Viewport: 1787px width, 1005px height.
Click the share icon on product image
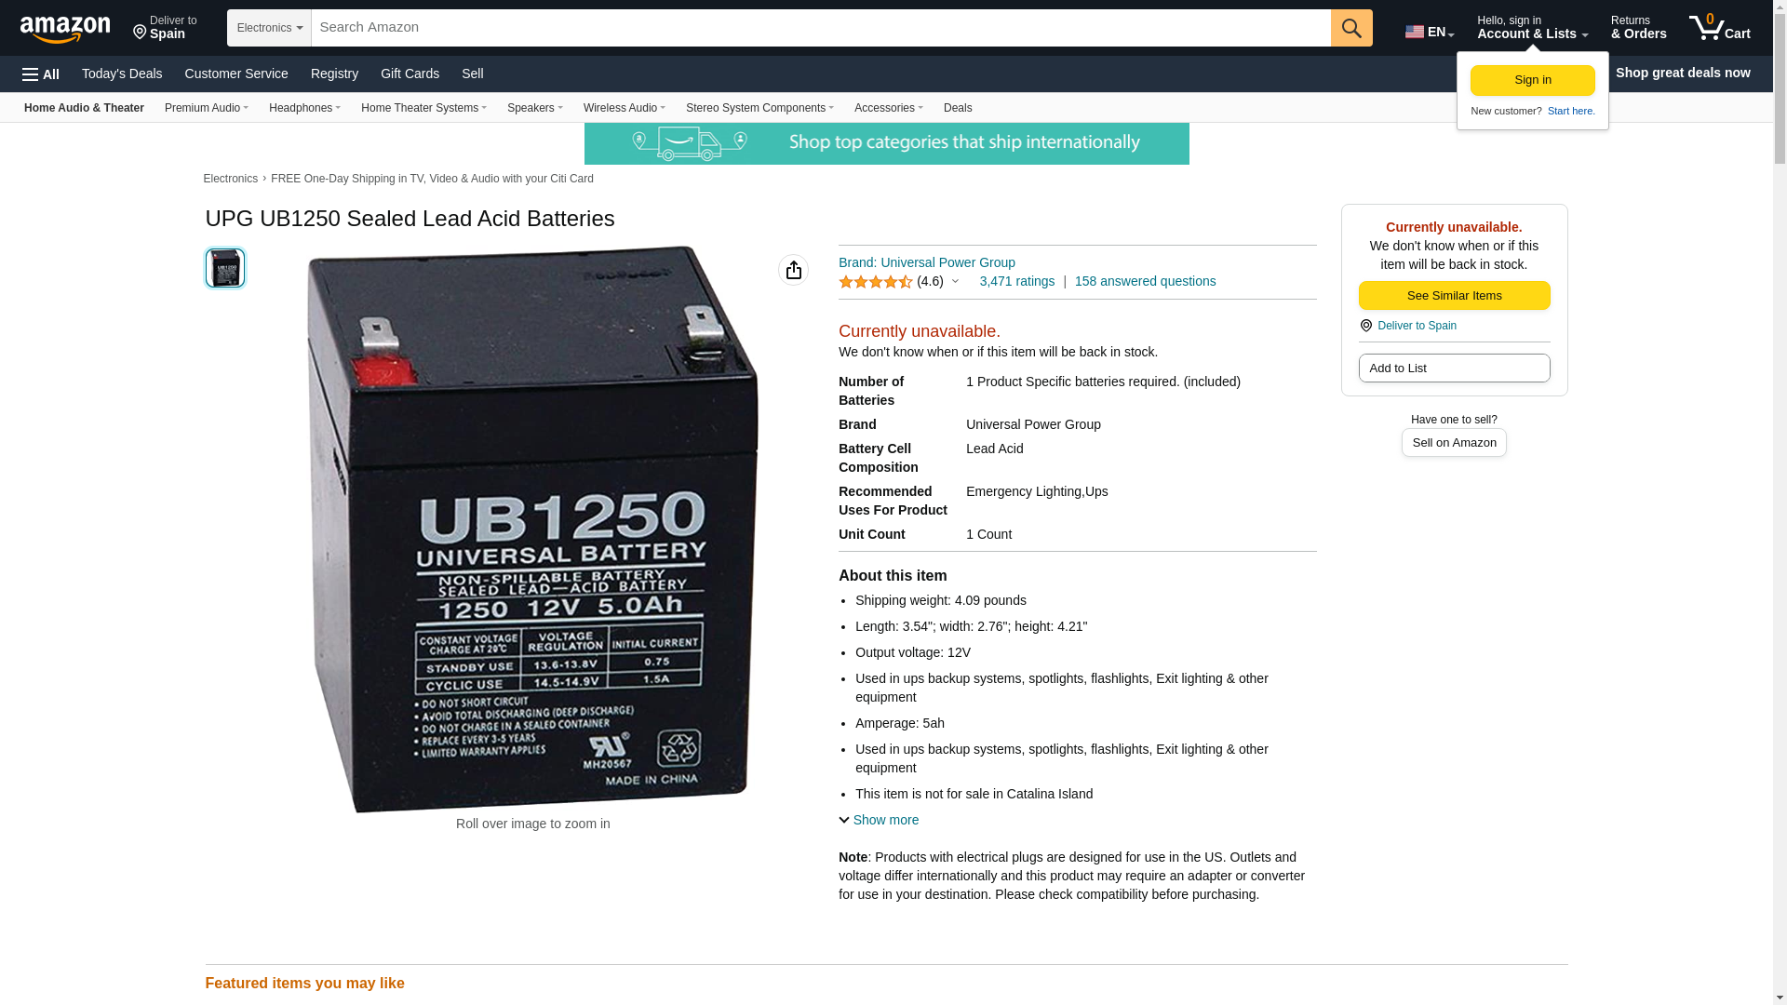coord(794,270)
